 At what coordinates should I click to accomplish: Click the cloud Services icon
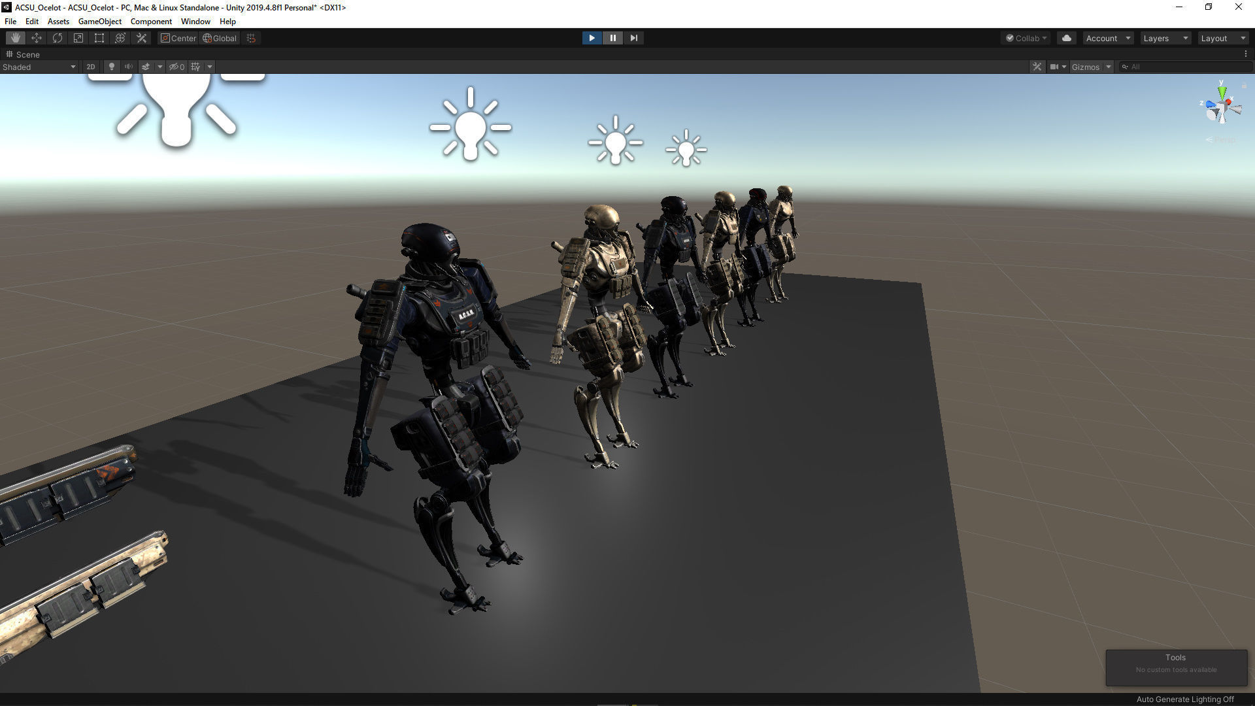click(x=1067, y=38)
